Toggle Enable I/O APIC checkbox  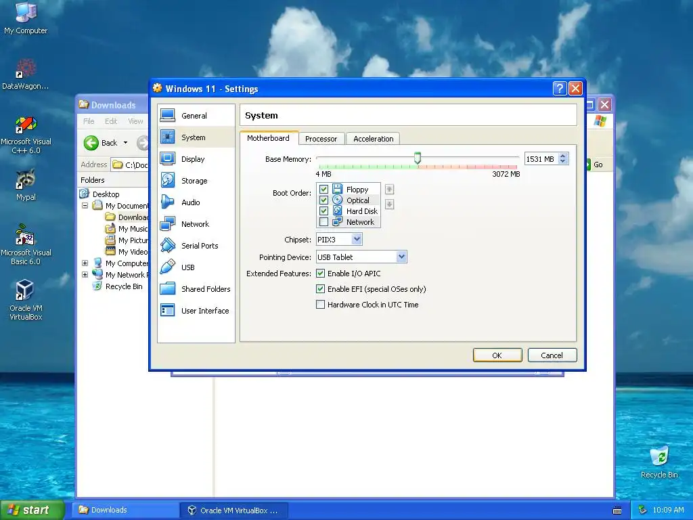pos(320,274)
